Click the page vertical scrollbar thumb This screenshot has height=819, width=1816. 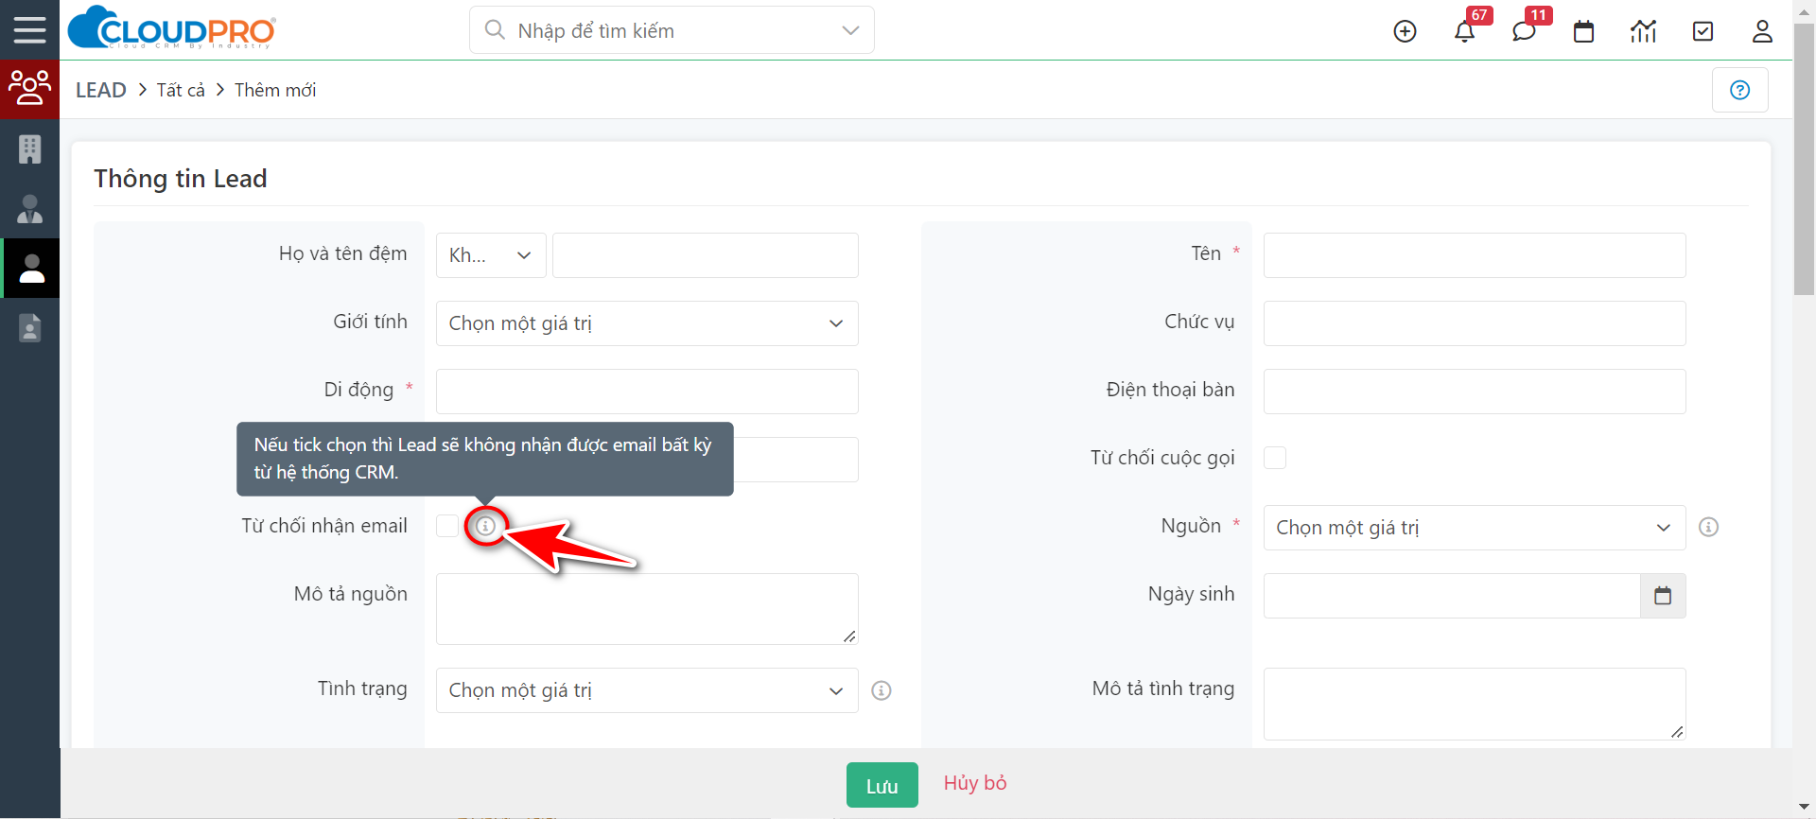1805,161
